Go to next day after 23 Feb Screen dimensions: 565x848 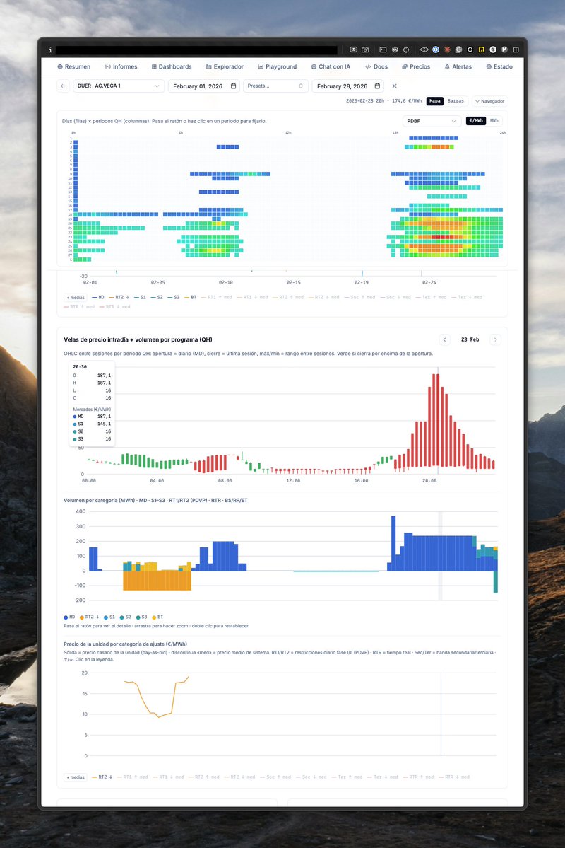point(495,339)
